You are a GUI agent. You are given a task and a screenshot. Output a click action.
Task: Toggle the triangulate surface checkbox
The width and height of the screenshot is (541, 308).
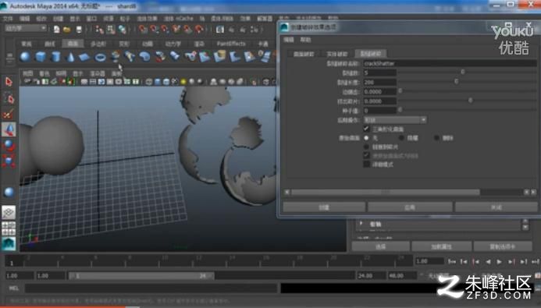click(x=366, y=129)
